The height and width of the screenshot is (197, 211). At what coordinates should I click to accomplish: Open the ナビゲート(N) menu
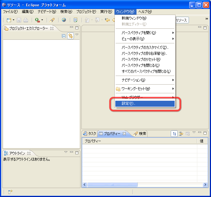pos(47,12)
